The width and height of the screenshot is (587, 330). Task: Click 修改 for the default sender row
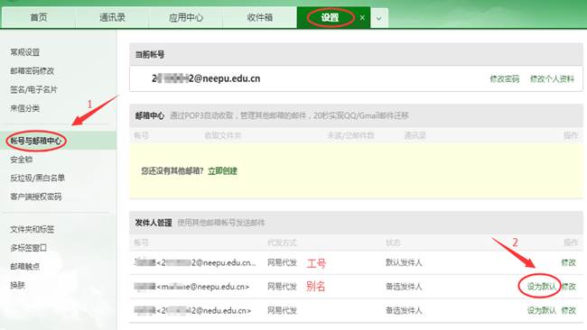(568, 262)
